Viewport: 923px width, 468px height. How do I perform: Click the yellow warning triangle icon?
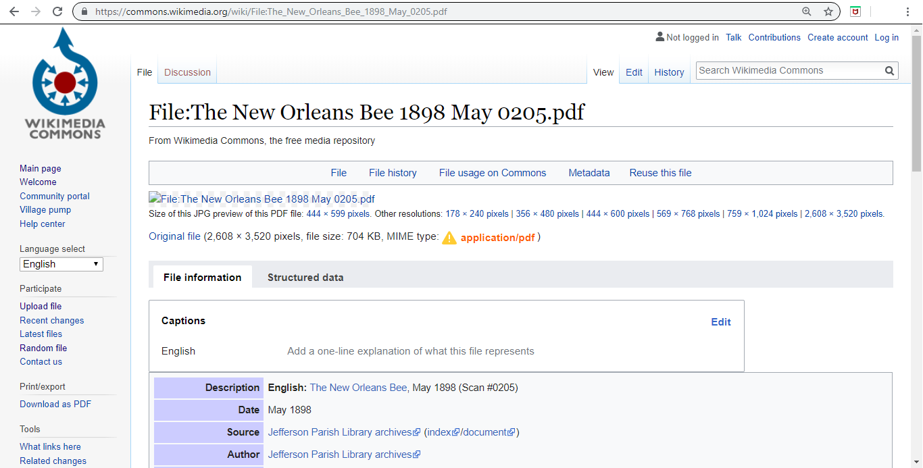[449, 238]
